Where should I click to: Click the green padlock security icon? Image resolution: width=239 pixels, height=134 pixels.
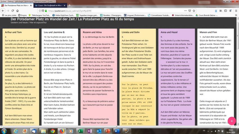click(46, 11)
